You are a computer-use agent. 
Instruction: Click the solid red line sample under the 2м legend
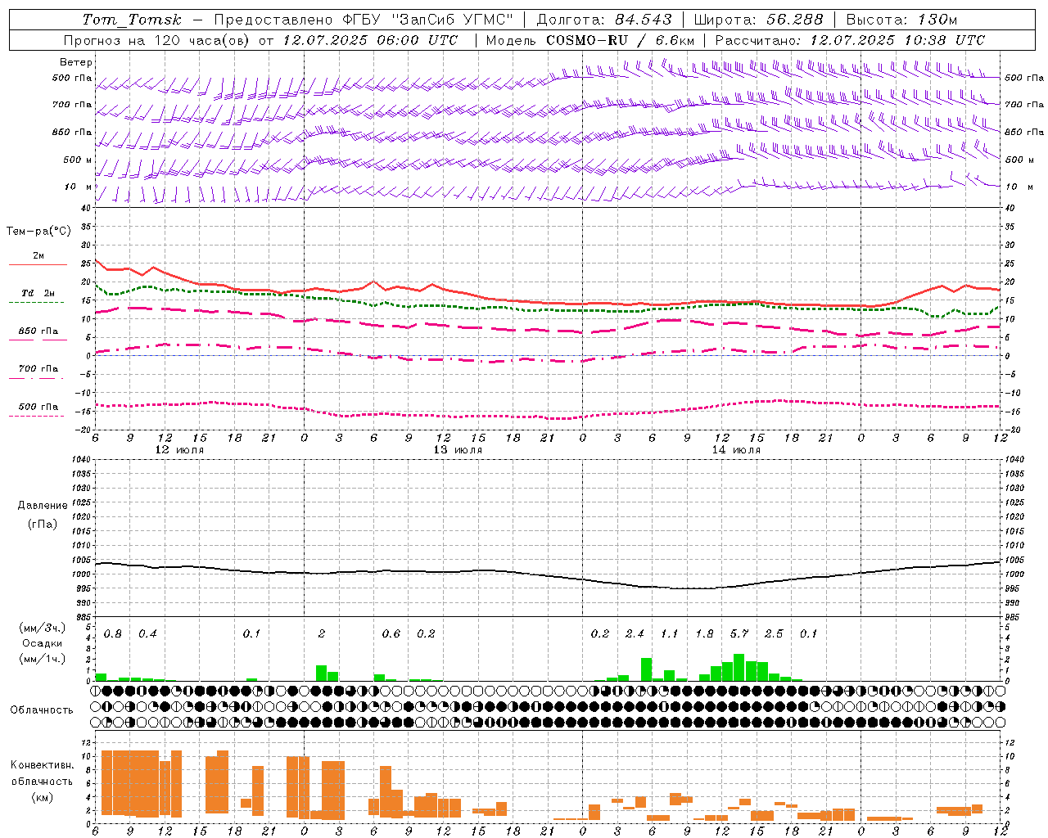point(38,265)
